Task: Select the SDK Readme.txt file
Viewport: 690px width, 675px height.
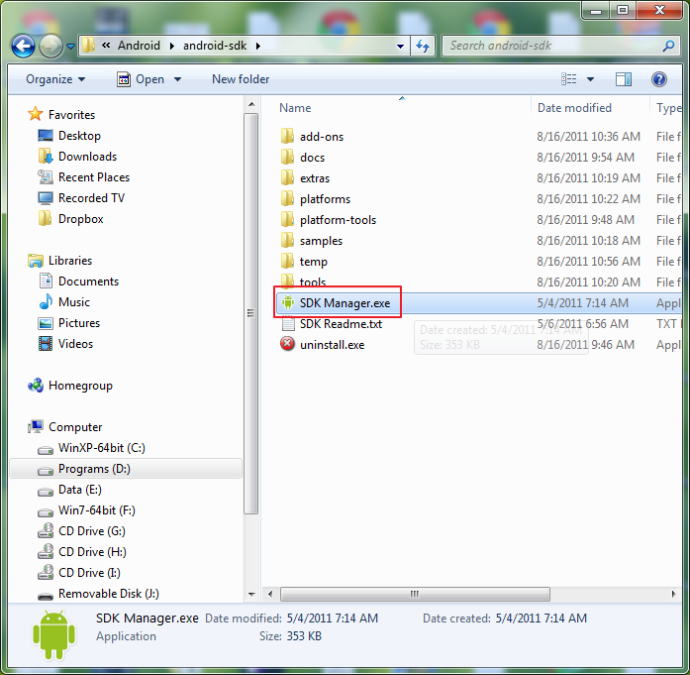Action: 341,324
